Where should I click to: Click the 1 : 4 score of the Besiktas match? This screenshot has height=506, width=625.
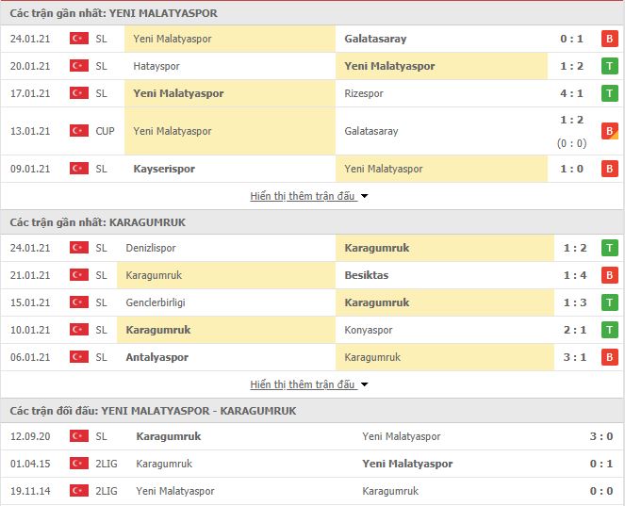[575, 275]
